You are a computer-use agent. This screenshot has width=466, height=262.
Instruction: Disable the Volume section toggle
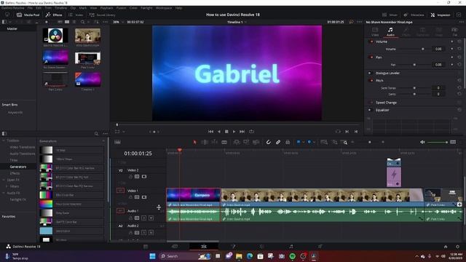(x=371, y=41)
